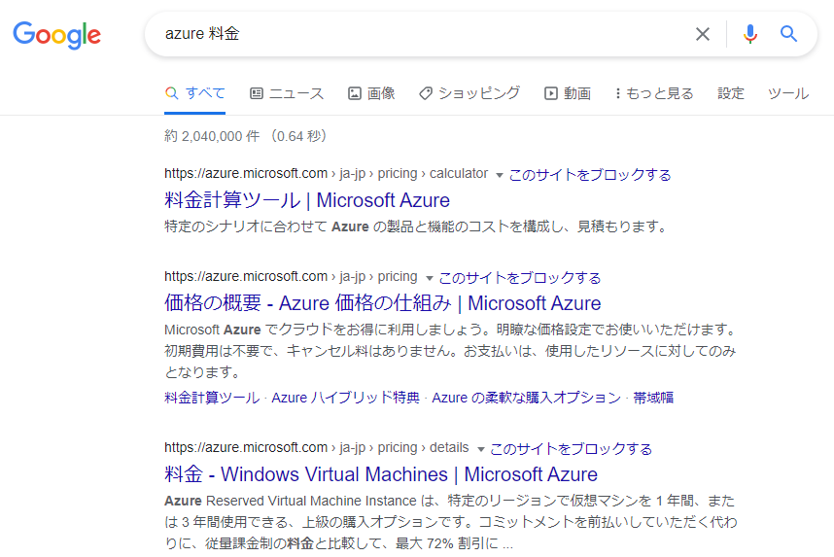
Task: Open 設定 menu
Action: coord(731,93)
